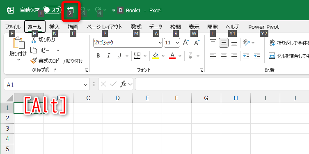Expand fill color dropdown arrow
The image size is (309, 154).
coord(163,56)
